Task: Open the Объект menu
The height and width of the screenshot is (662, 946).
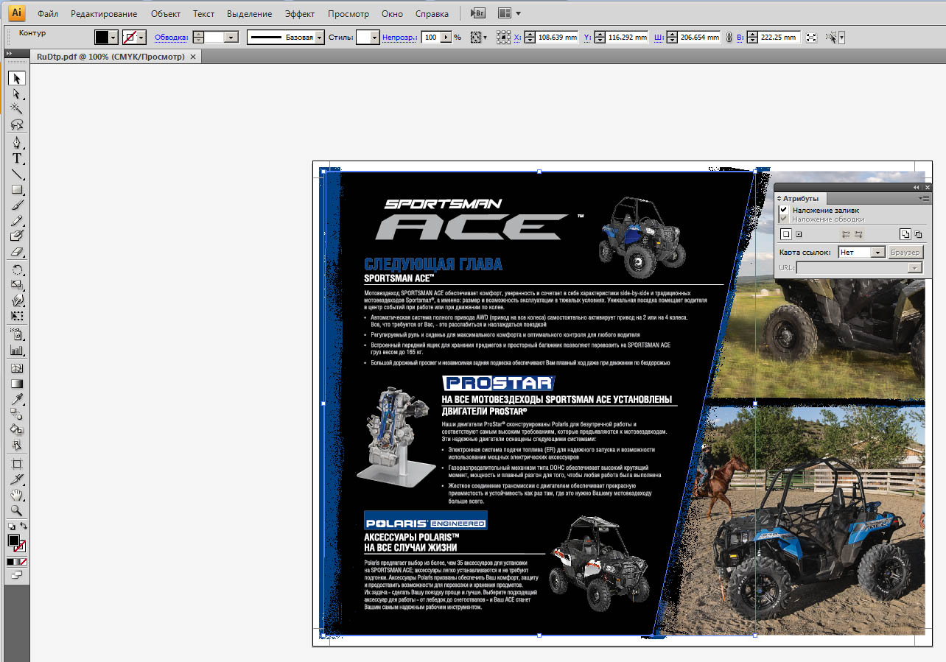Action: click(x=165, y=14)
